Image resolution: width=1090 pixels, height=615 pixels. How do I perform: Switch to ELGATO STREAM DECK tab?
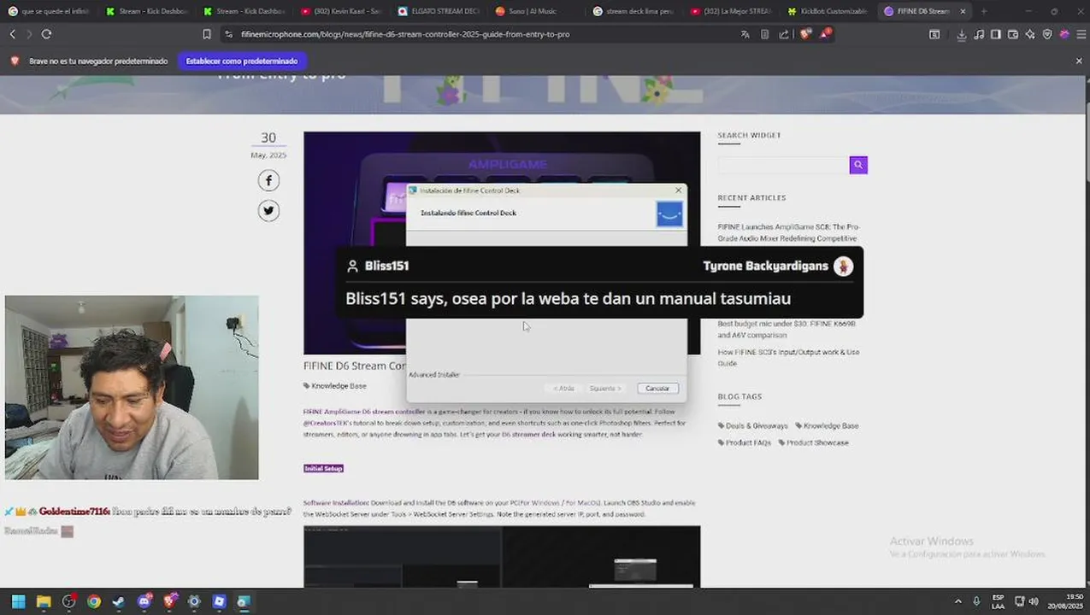coord(438,11)
